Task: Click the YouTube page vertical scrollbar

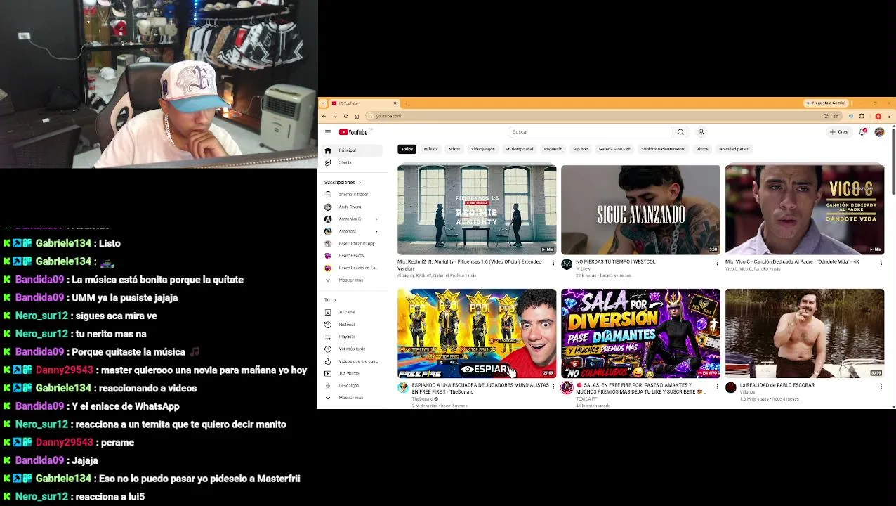Action: click(893, 160)
